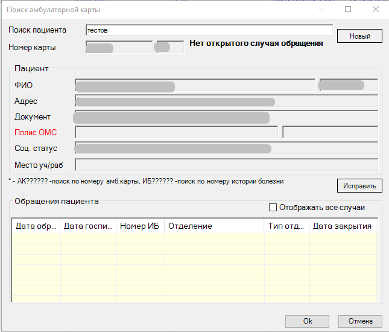The width and height of the screenshot is (389, 332).
Task: Click the 'Номер ИБ' column header
Action: tap(140, 226)
